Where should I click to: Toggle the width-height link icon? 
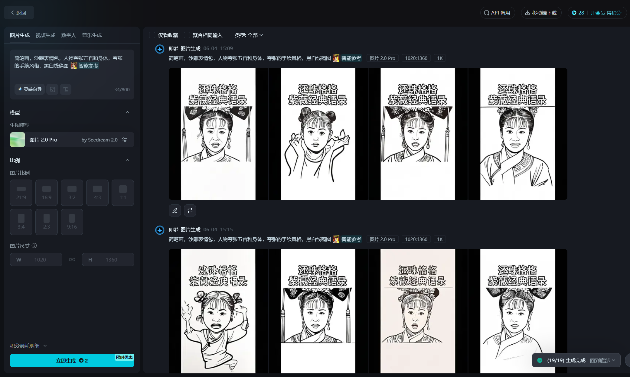pos(72,260)
